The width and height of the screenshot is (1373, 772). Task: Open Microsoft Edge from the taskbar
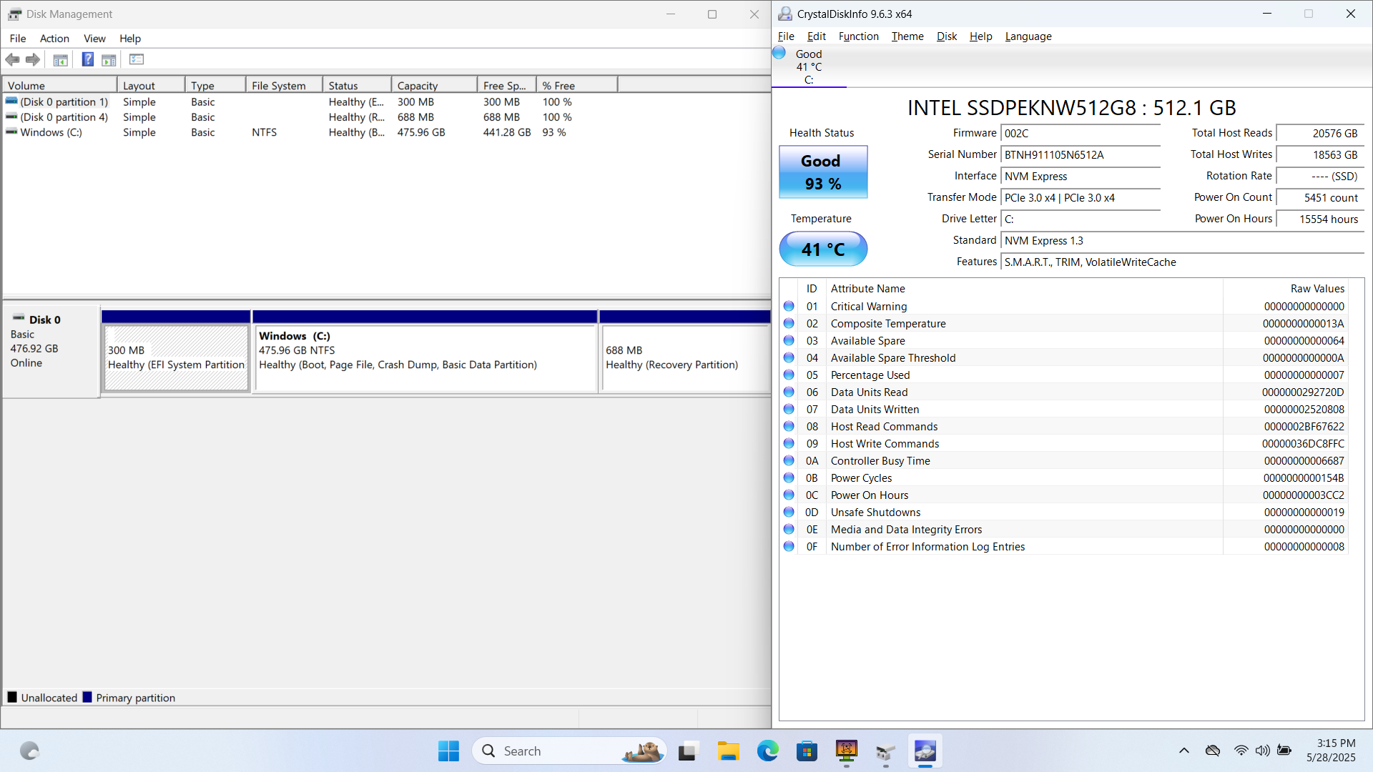point(767,751)
